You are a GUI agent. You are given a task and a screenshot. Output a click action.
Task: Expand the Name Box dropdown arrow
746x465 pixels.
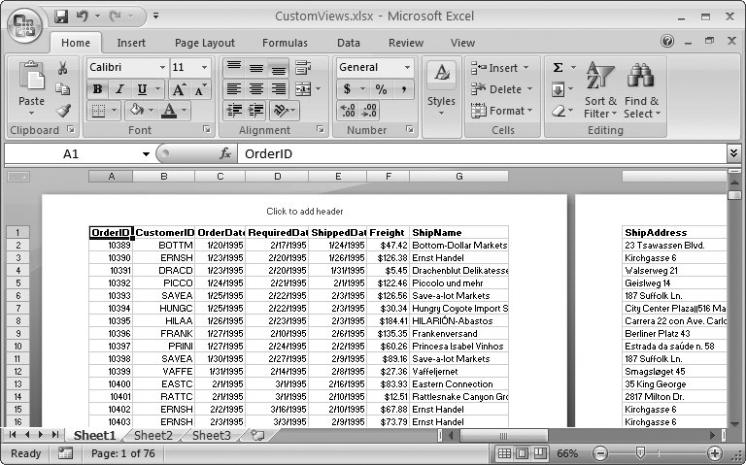tap(146, 154)
